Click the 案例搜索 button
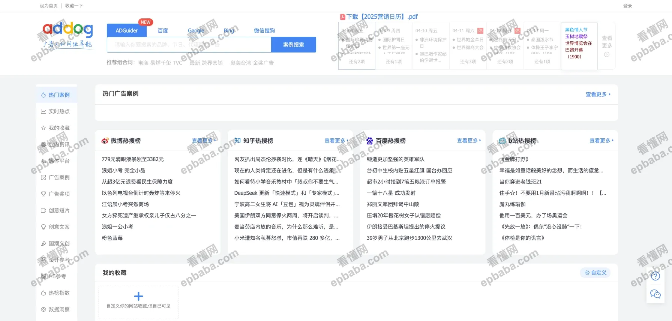 click(x=294, y=45)
